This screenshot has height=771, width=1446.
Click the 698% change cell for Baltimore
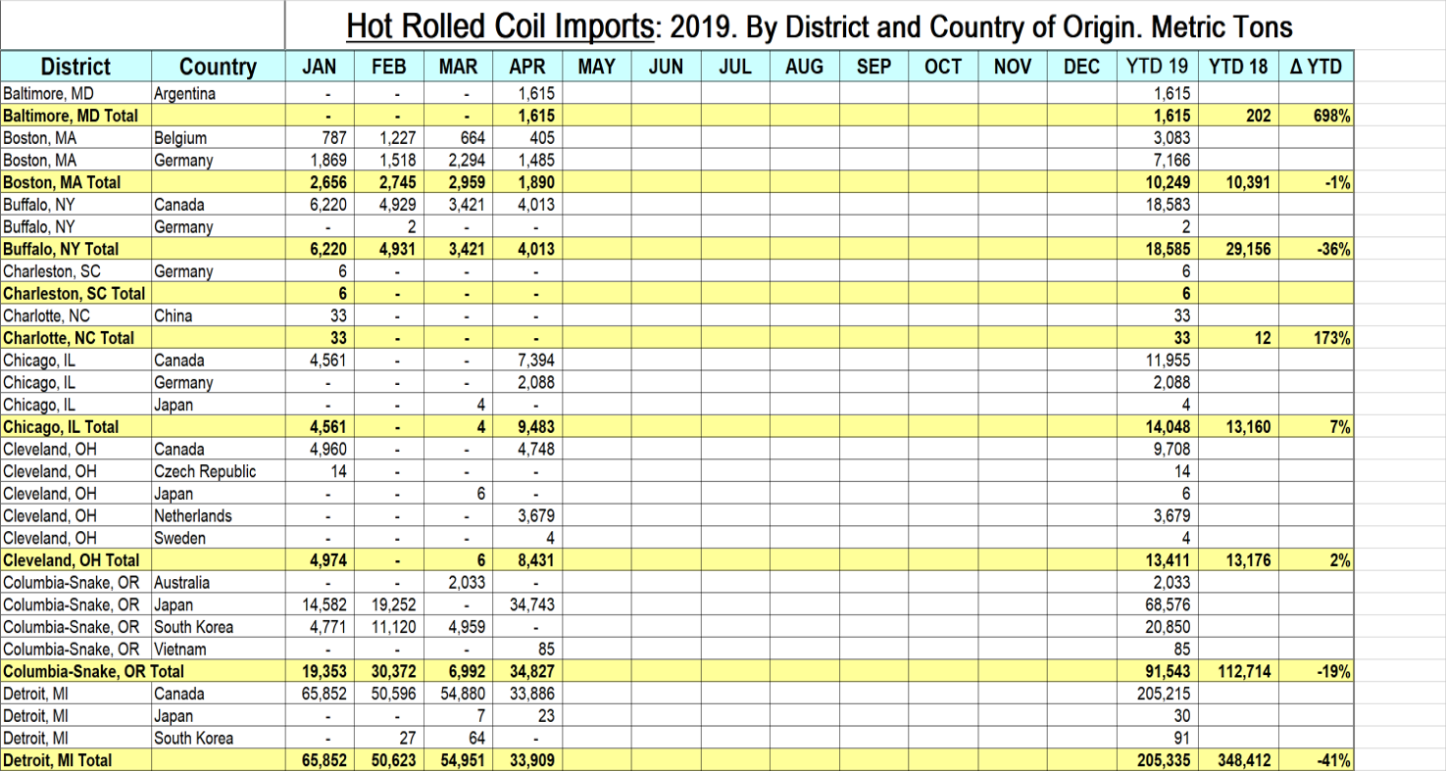1317,116
